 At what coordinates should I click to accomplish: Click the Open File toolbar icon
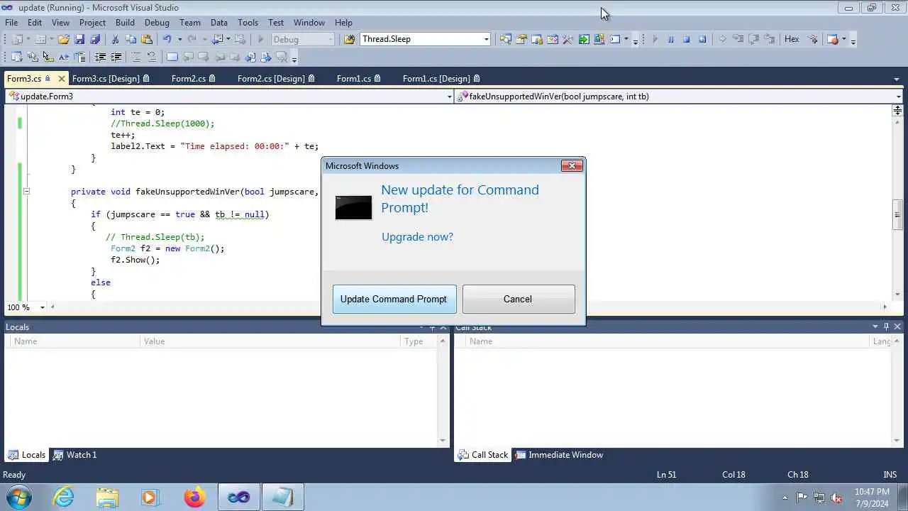coord(63,40)
